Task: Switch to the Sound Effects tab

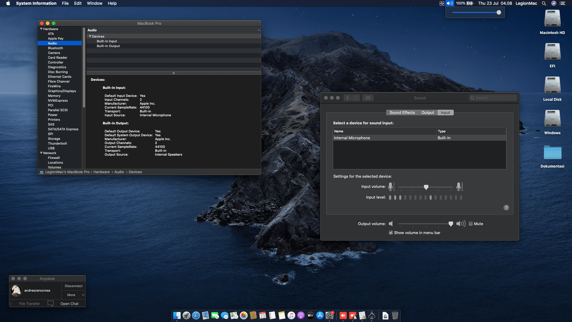Action: pos(402,112)
